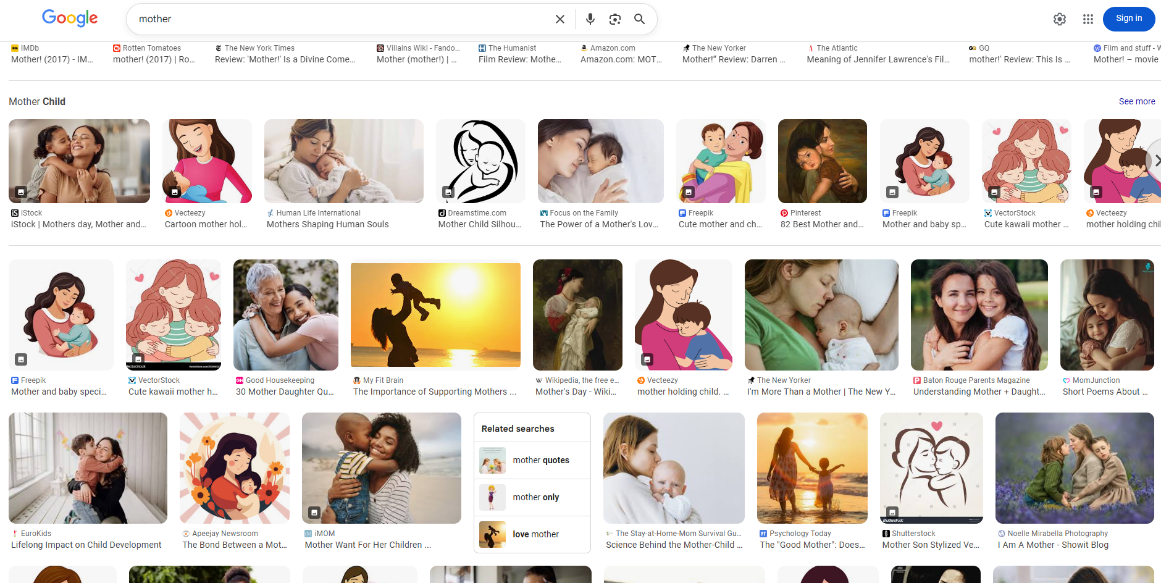Viewport: 1161px width, 583px height.
Task: Open the Focus on the Family sleeping baby photo
Action: pos(601,161)
